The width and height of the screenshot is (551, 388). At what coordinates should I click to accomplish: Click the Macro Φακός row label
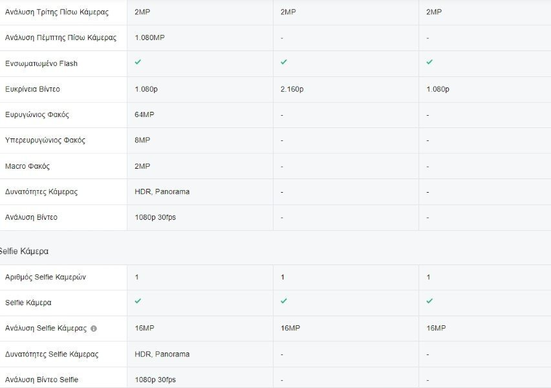click(27, 166)
